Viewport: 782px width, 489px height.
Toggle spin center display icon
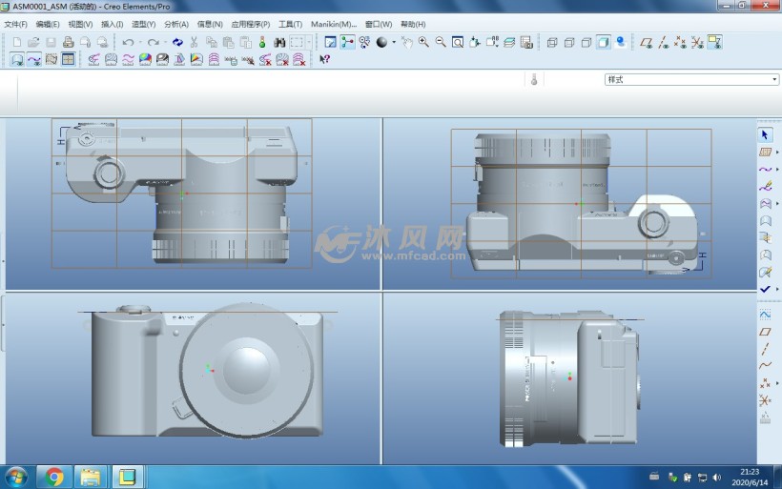(x=348, y=42)
